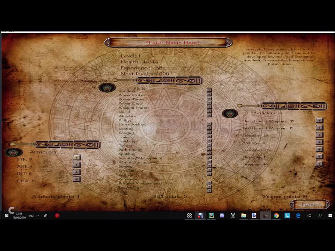Increase CHA with its plus button

click(76, 179)
